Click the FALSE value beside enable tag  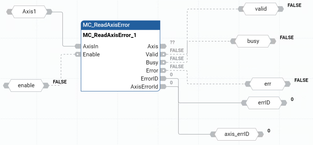(60, 82)
